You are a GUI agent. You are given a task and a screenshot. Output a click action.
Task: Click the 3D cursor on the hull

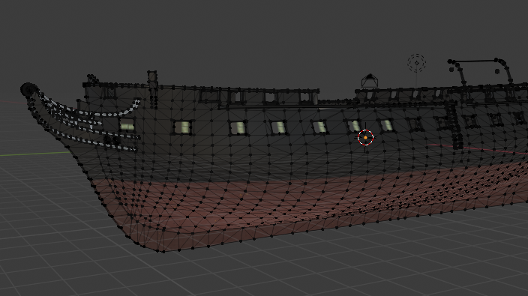click(x=365, y=138)
